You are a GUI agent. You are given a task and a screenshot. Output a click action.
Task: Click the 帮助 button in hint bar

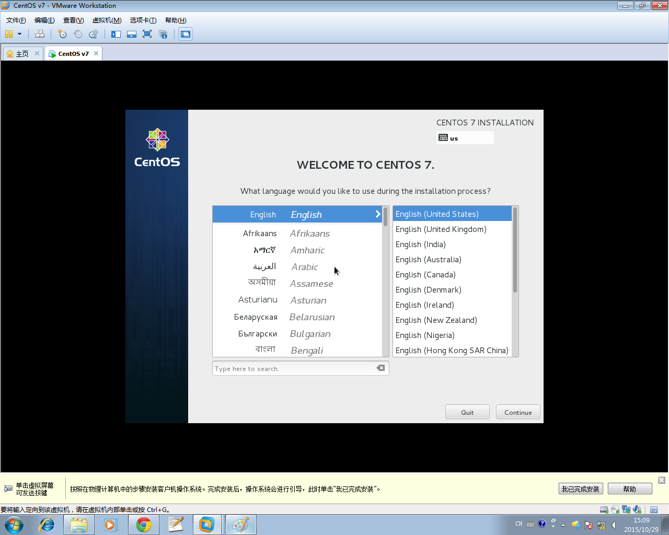pos(630,489)
